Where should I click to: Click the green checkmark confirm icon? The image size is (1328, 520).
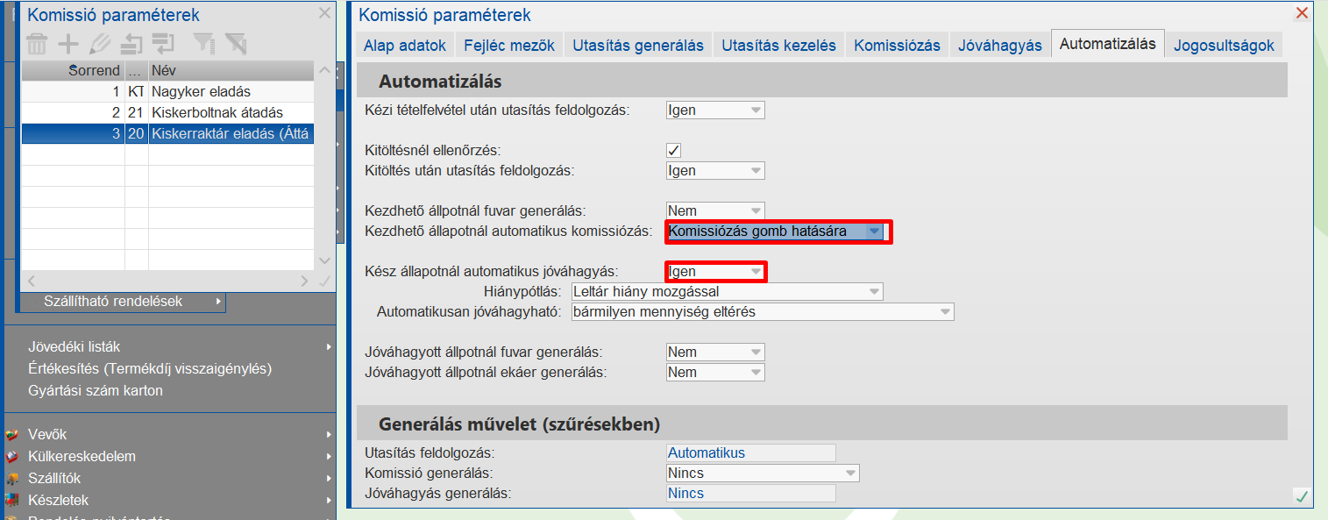(1302, 496)
